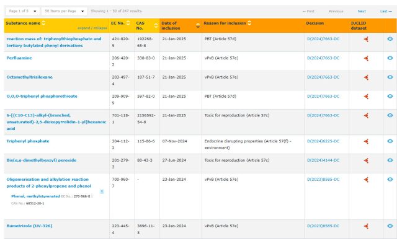Select CAS number 80-43-3
This screenshot has width=397, height=239.
point(145,160)
